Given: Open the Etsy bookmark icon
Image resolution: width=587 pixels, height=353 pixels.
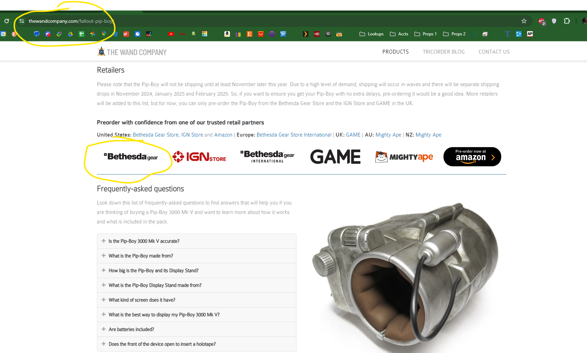Looking at the screenshot, I should coord(250,34).
